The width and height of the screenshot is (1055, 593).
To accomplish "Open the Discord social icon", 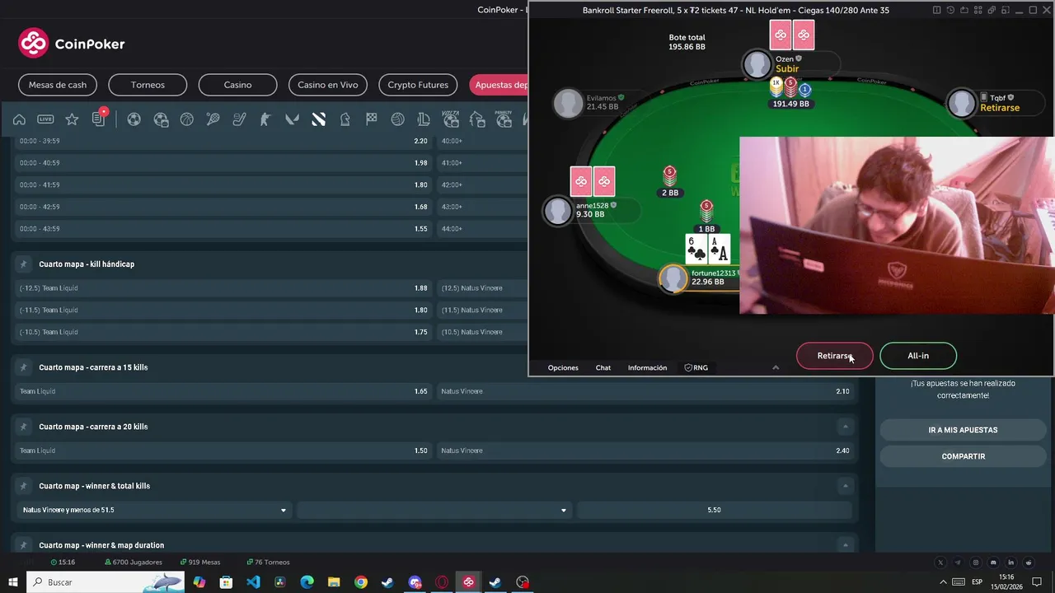I will pos(992,562).
